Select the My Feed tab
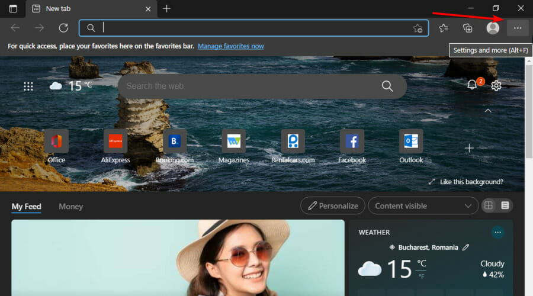 (x=26, y=207)
